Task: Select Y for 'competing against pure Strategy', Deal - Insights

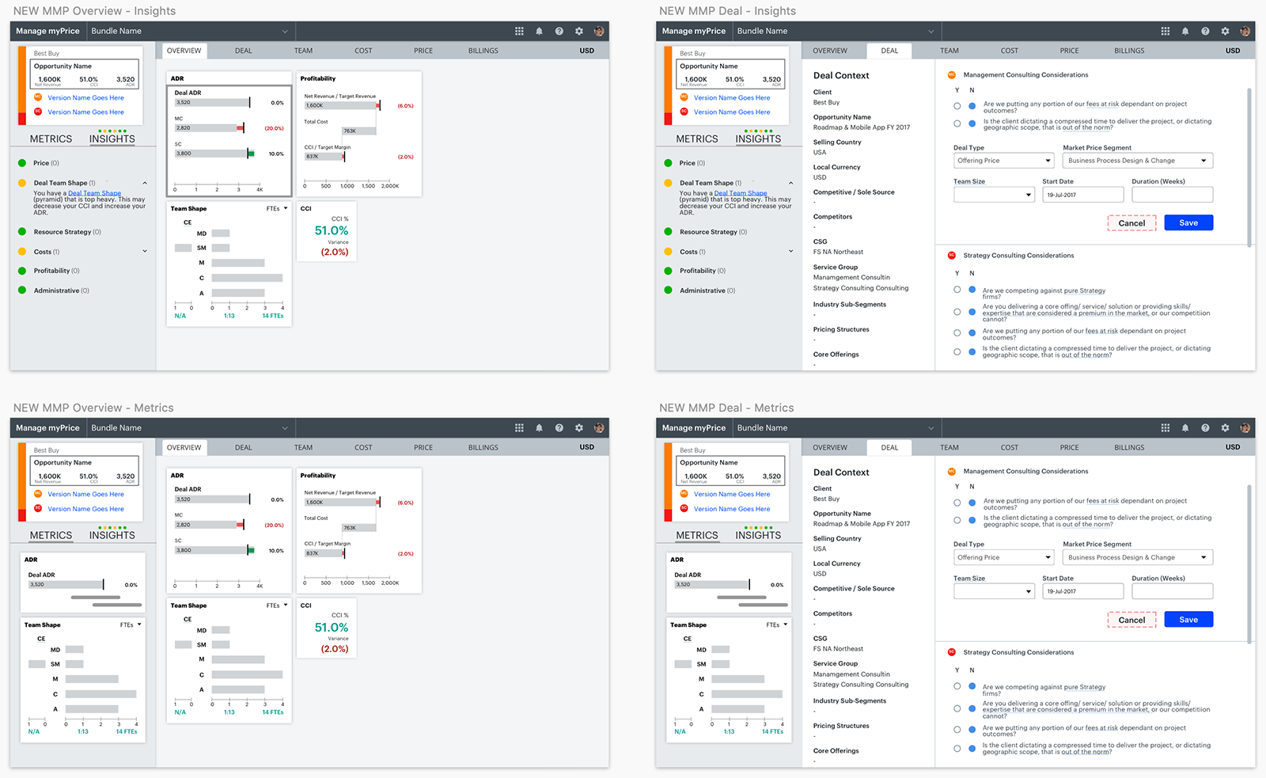Action: click(x=957, y=290)
